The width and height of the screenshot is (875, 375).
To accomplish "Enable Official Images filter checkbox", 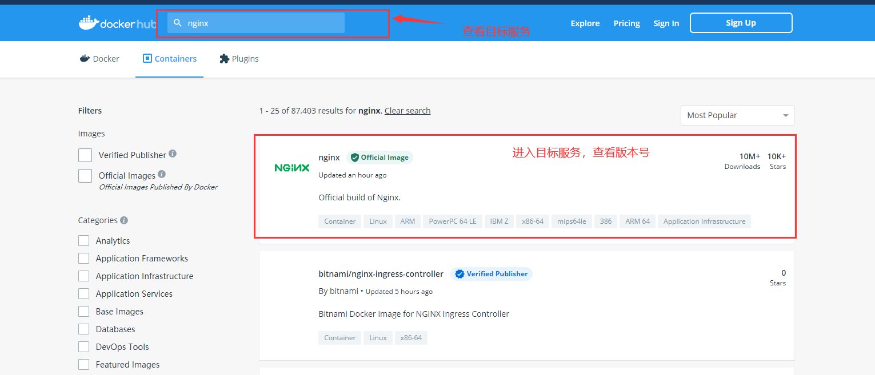I will (85, 176).
